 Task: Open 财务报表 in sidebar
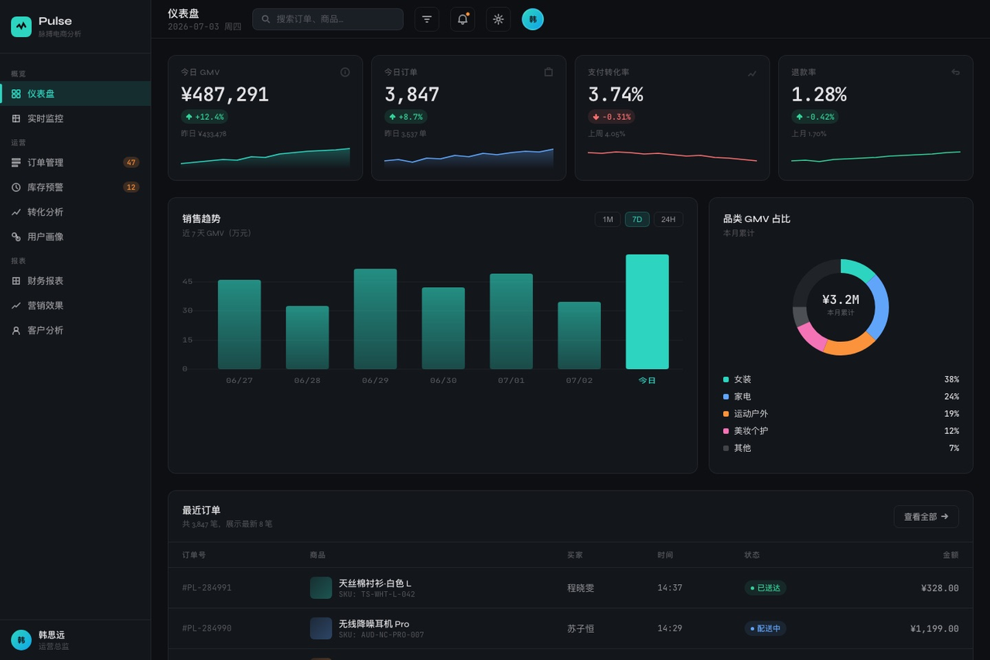pos(75,281)
